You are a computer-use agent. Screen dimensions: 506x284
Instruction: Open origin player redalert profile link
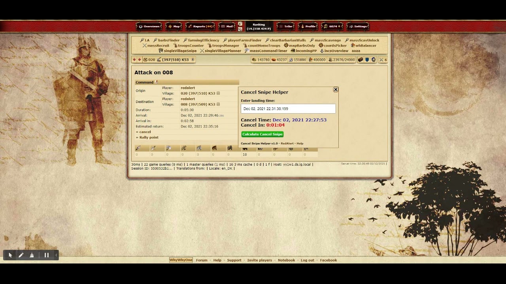click(188, 88)
